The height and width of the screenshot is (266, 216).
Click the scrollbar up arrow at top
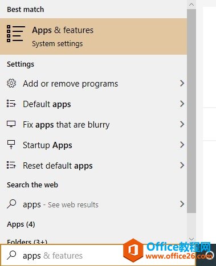[191, 5]
